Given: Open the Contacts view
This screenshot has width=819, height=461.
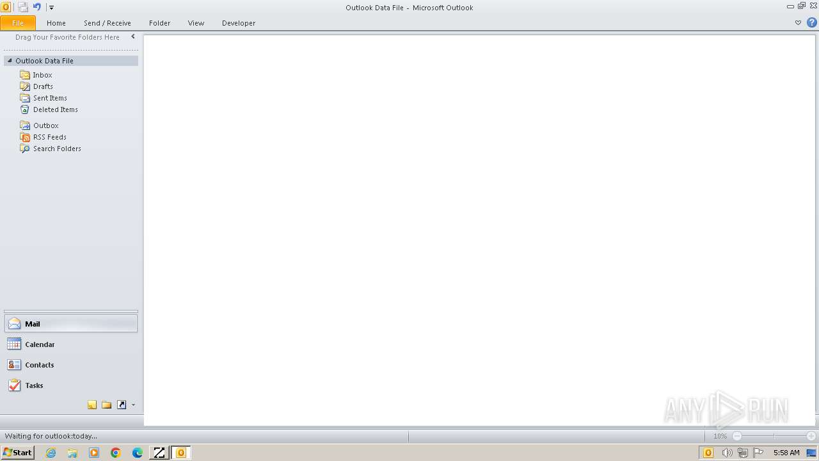Looking at the screenshot, I should click(71, 365).
